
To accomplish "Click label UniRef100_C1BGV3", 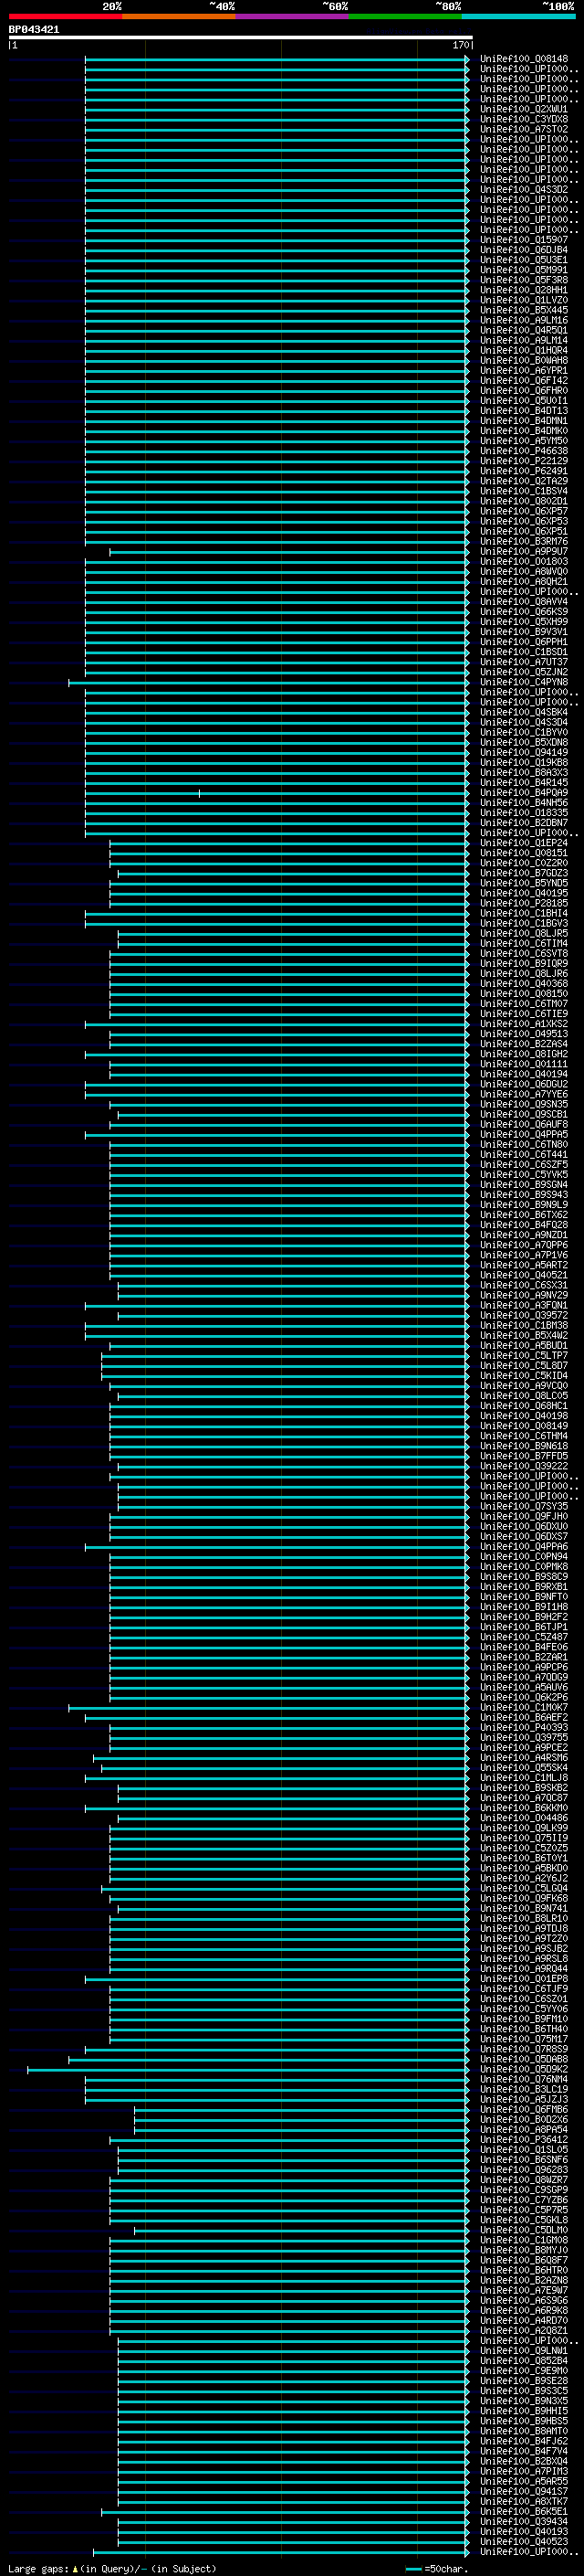I will [524, 923].
